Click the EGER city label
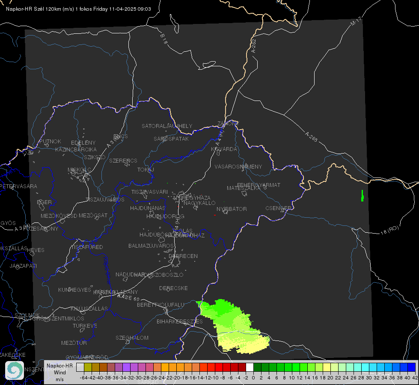Screen dimensions: 419x385 click(x=45, y=202)
